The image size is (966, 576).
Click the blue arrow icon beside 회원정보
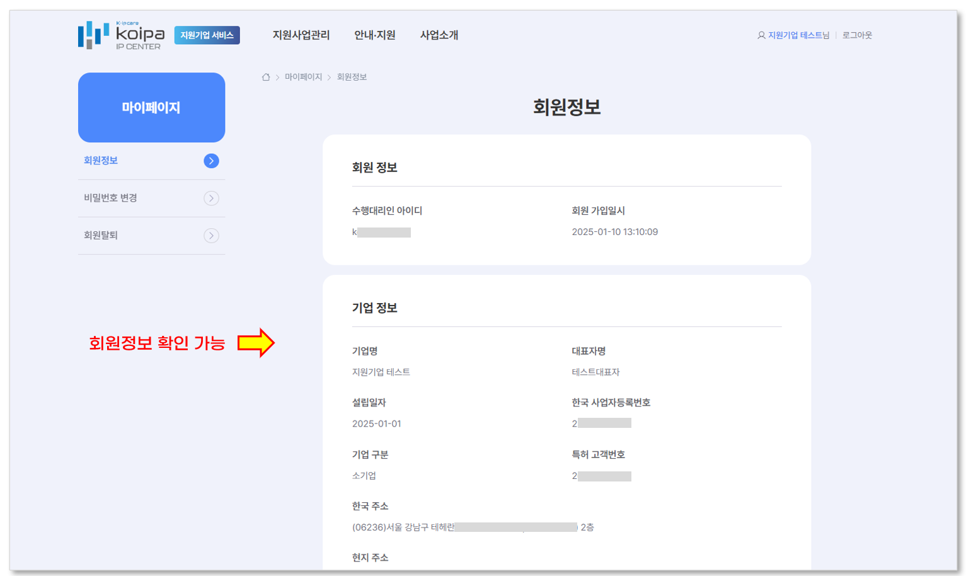click(211, 161)
